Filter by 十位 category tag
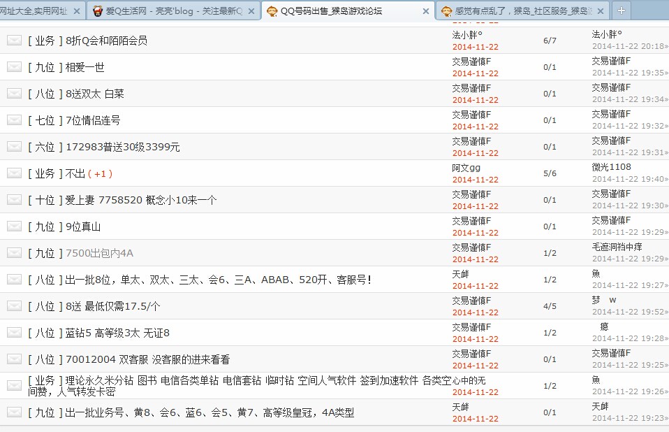 tap(45, 200)
